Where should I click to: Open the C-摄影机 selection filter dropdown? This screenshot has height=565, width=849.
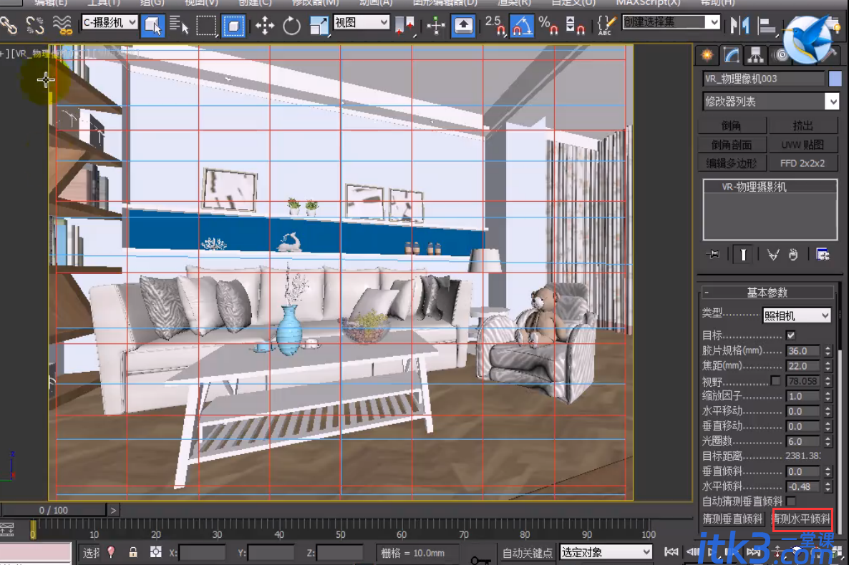[110, 23]
